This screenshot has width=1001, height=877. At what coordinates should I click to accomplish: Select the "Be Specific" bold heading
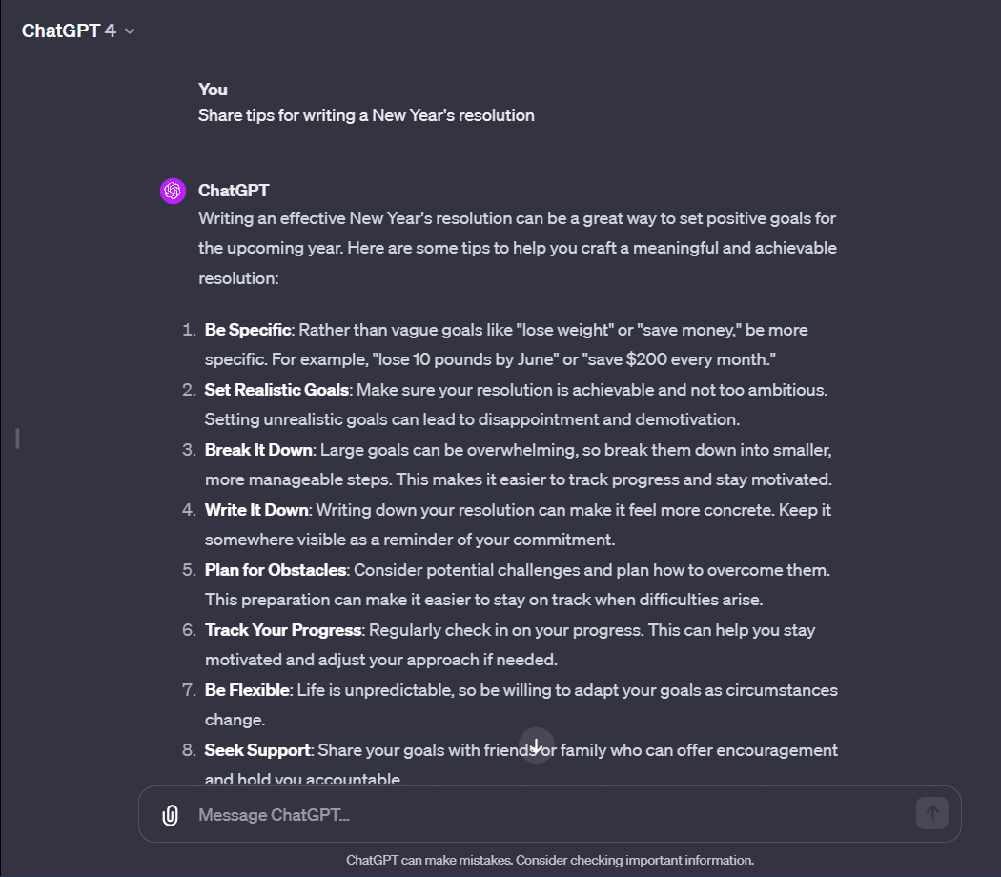247,330
